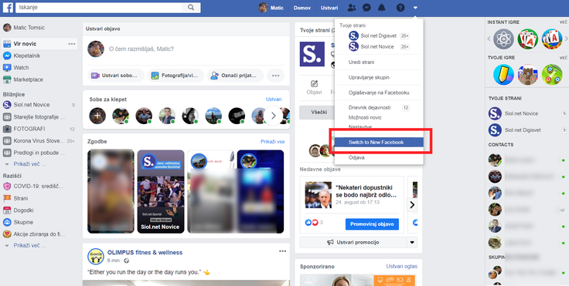569x286 pixels.
Task: Open the quick help question mark icon
Action: click(x=400, y=8)
